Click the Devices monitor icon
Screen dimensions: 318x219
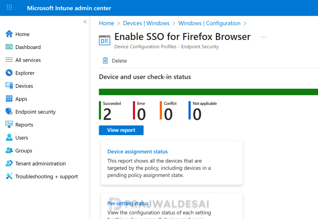point(9,86)
